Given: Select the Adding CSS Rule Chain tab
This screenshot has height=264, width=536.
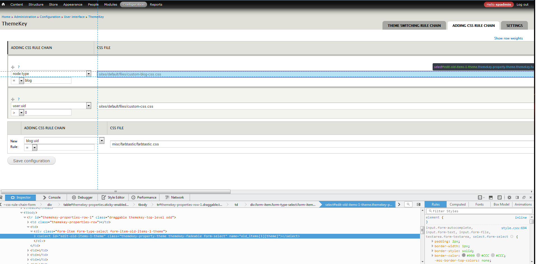Looking at the screenshot, I should pos(474,25).
